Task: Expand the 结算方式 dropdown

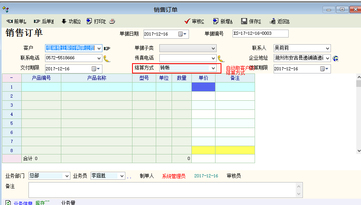Action: point(213,68)
